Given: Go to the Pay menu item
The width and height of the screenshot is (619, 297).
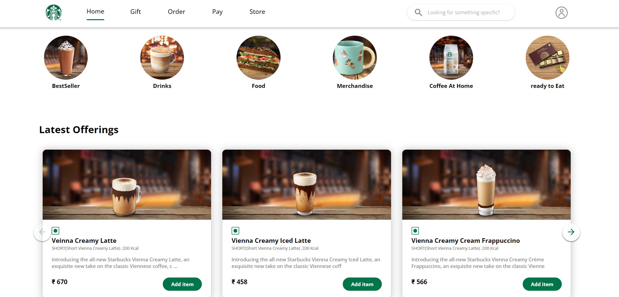Looking at the screenshot, I should [x=217, y=12].
